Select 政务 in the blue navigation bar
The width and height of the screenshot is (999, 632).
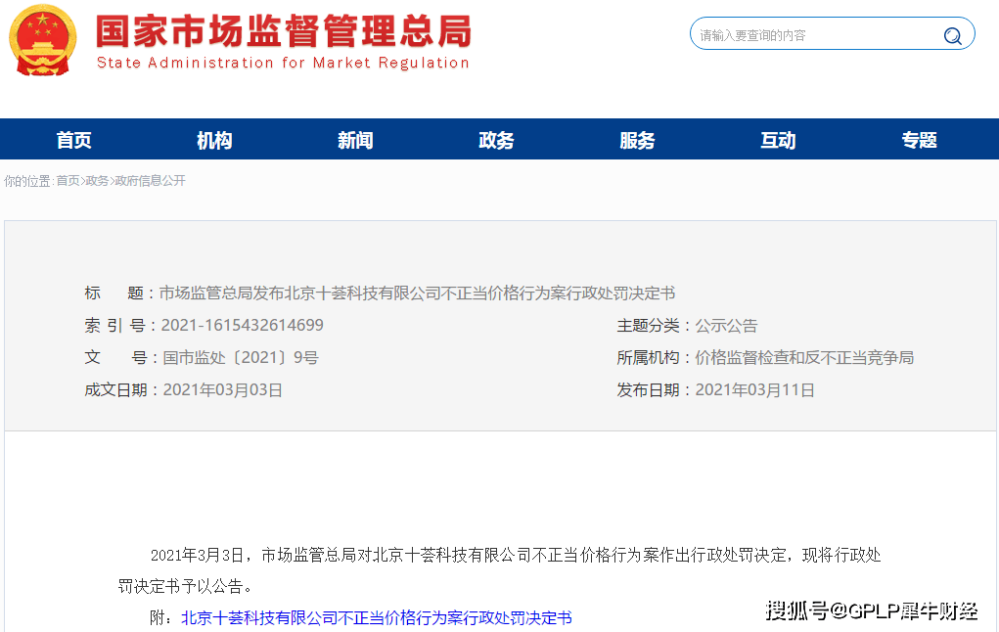pos(496,140)
